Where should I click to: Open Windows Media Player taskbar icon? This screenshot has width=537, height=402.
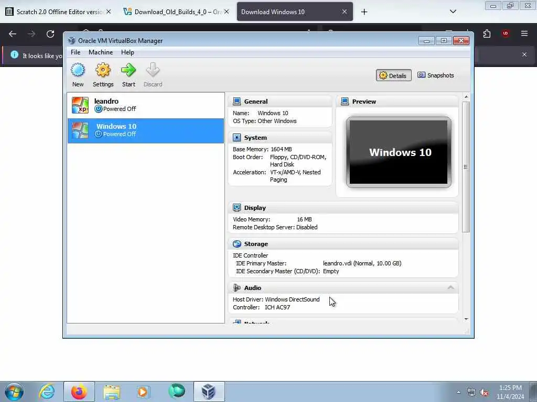(143, 392)
